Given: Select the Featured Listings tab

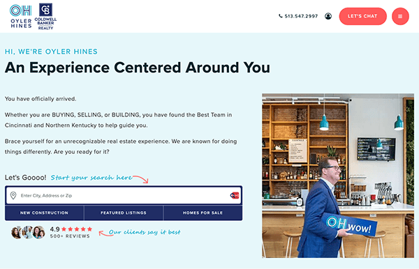Looking at the screenshot, I should coord(124,213).
